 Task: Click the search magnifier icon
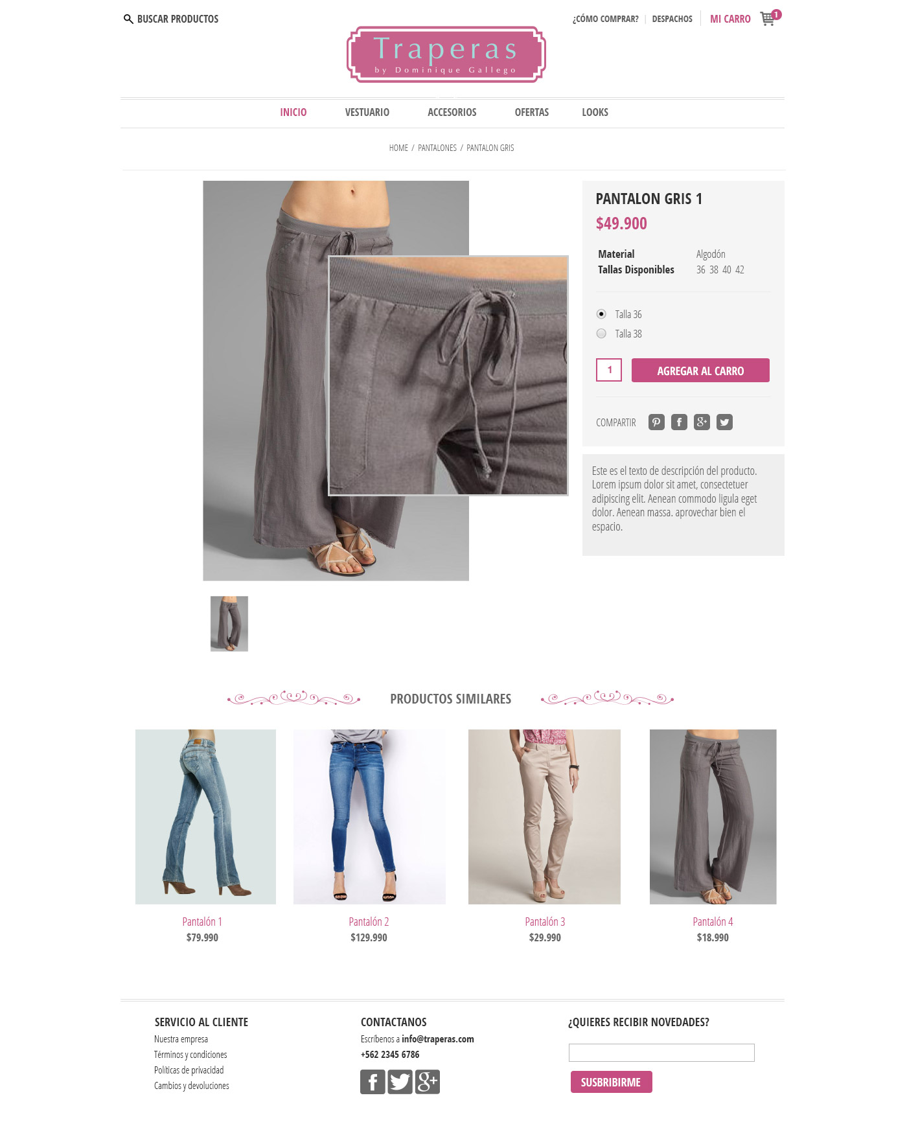128,19
